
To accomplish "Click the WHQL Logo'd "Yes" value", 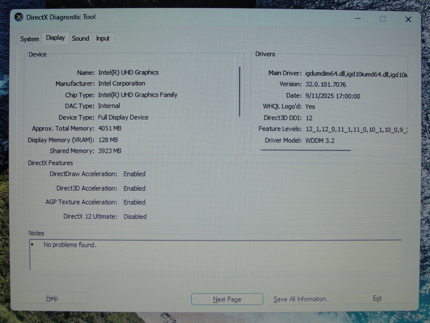I will (x=310, y=107).
